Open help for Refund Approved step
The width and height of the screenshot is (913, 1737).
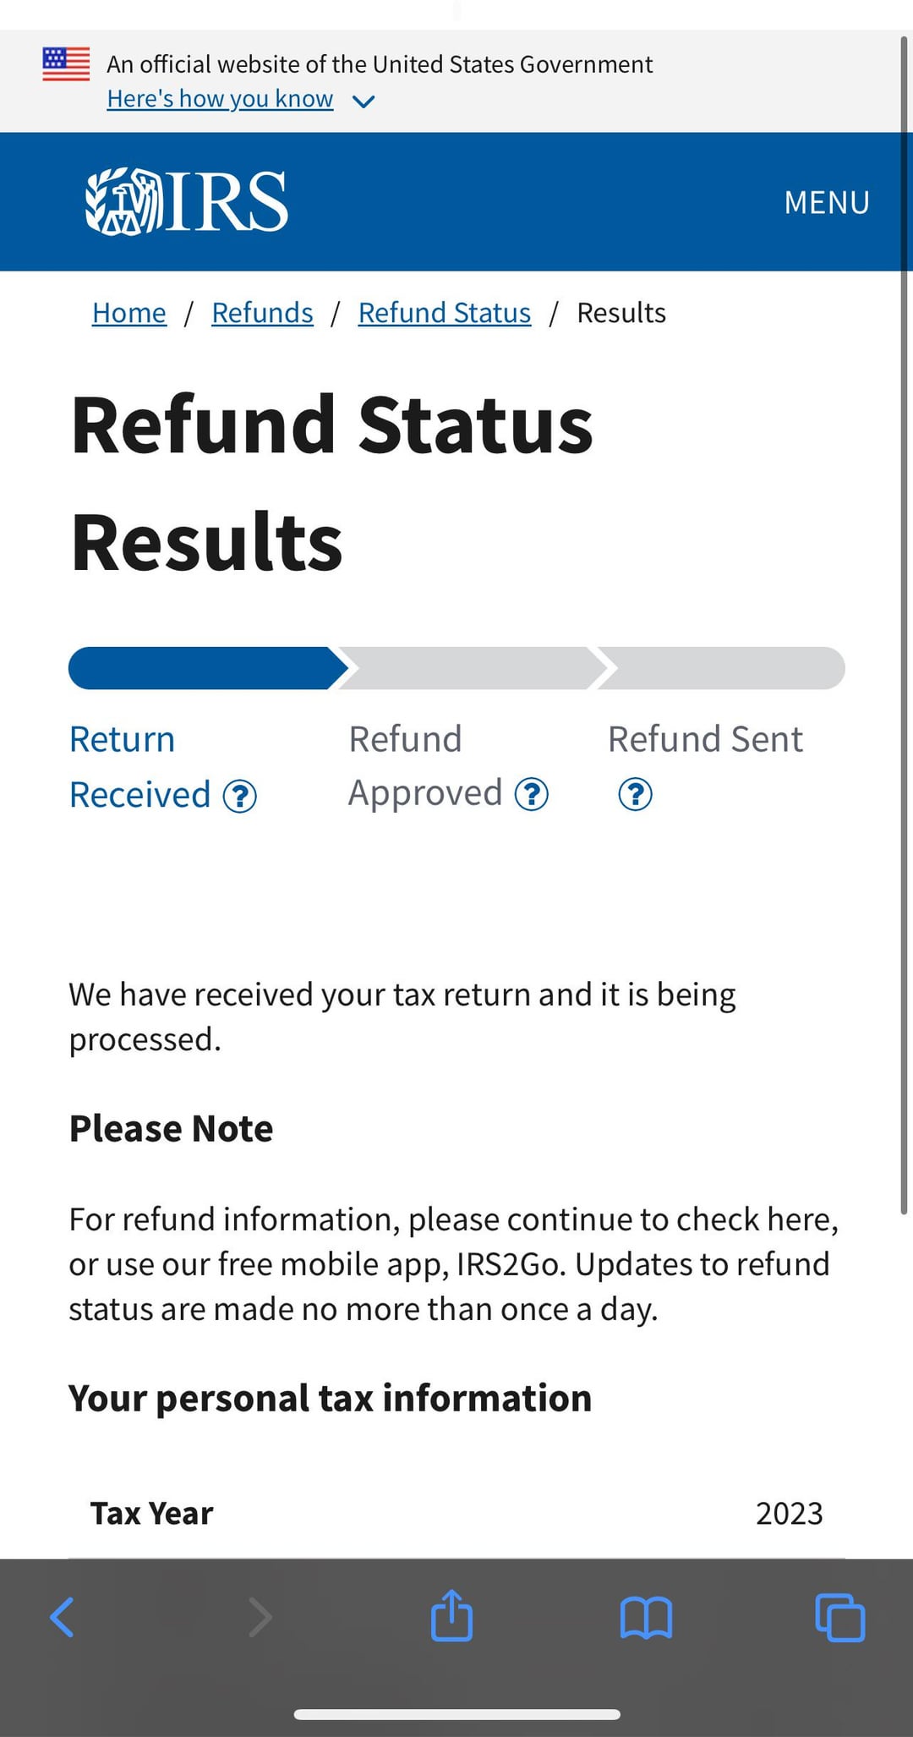tap(532, 794)
